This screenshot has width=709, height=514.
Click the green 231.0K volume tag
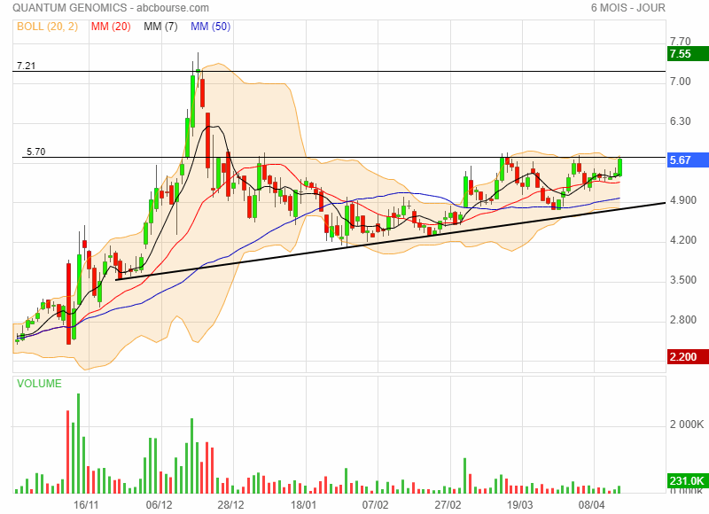(x=688, y=480)
